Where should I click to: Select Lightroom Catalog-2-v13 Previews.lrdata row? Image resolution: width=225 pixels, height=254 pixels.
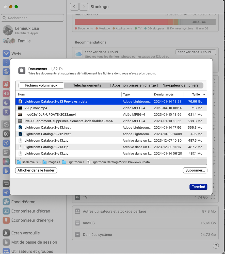[x=111, y=101]
